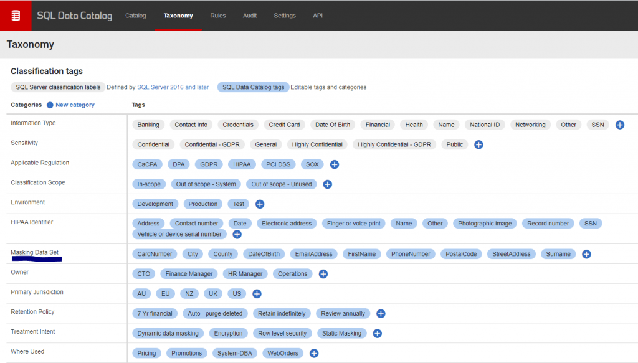Add a tag to Retention Policy

pyautogui.click(x=381, y=313)
